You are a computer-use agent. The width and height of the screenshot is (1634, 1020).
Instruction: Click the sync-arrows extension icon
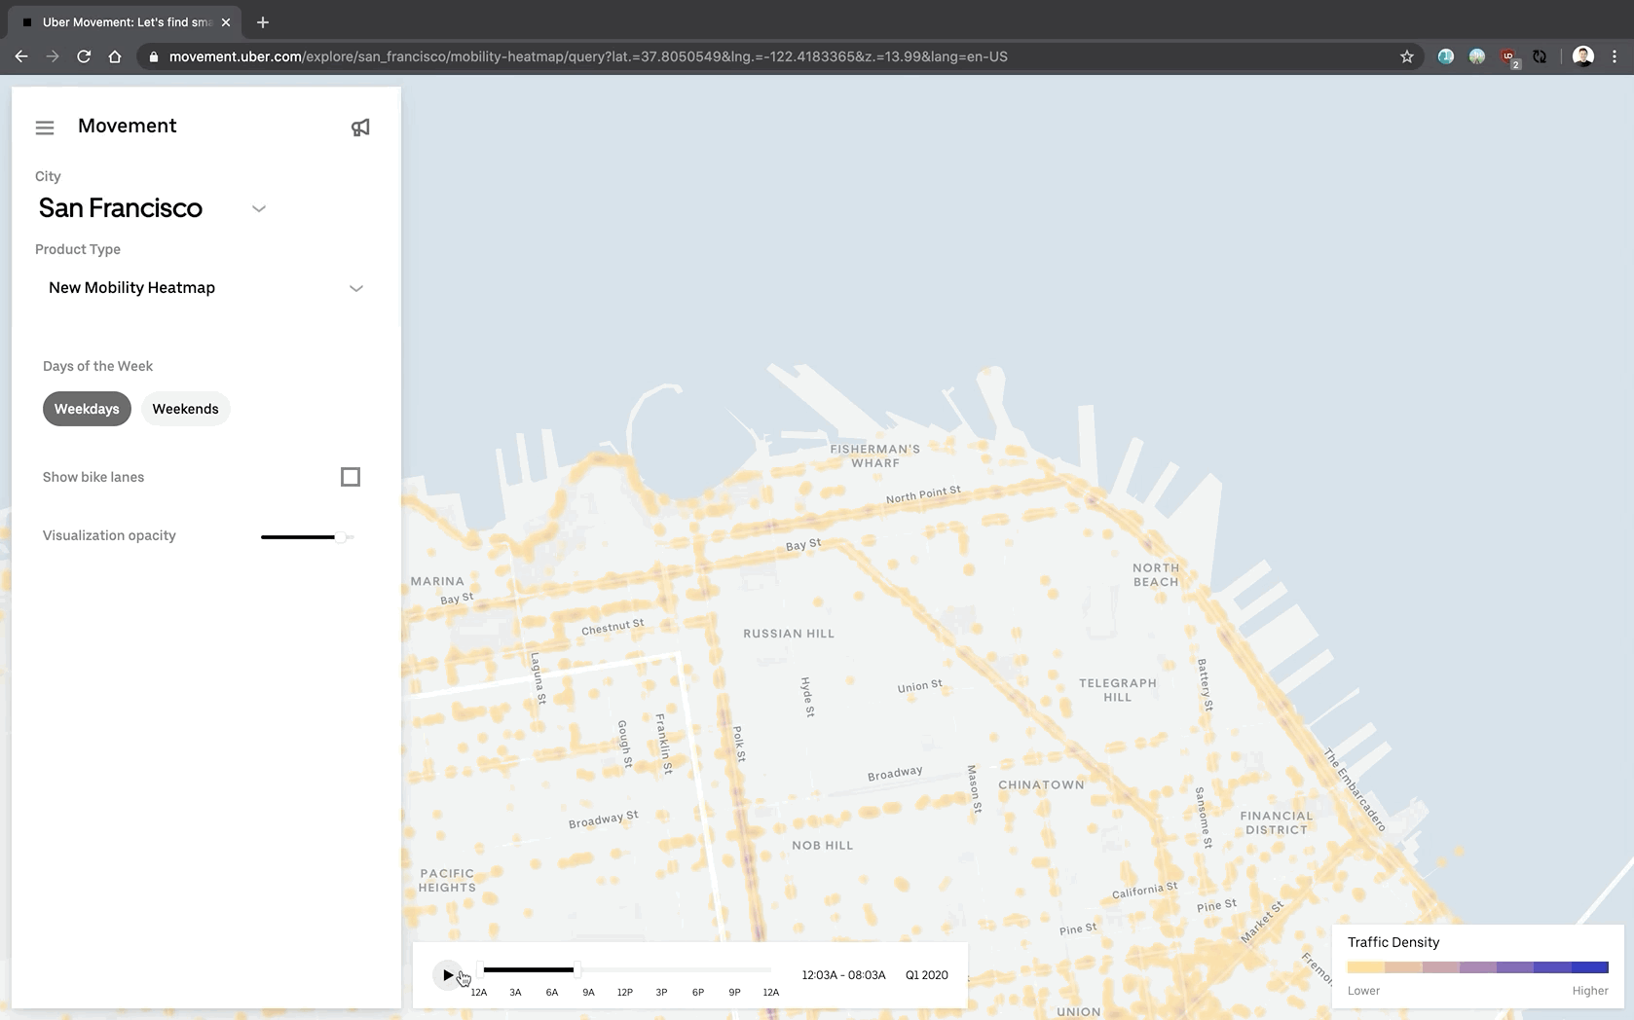pyautogui.click(x=1540, y=56)
